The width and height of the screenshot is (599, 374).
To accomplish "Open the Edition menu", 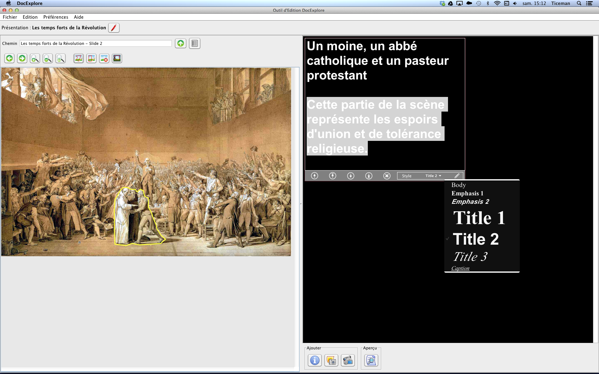I will 30,17.
